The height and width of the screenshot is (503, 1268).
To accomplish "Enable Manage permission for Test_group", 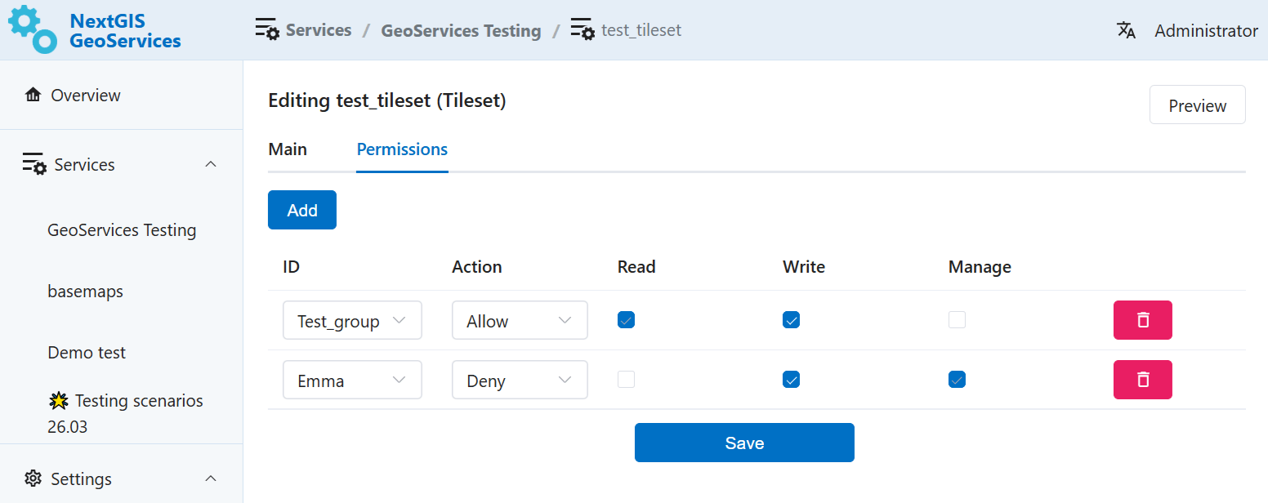I will pyautogui.click(x=957, y=320).
